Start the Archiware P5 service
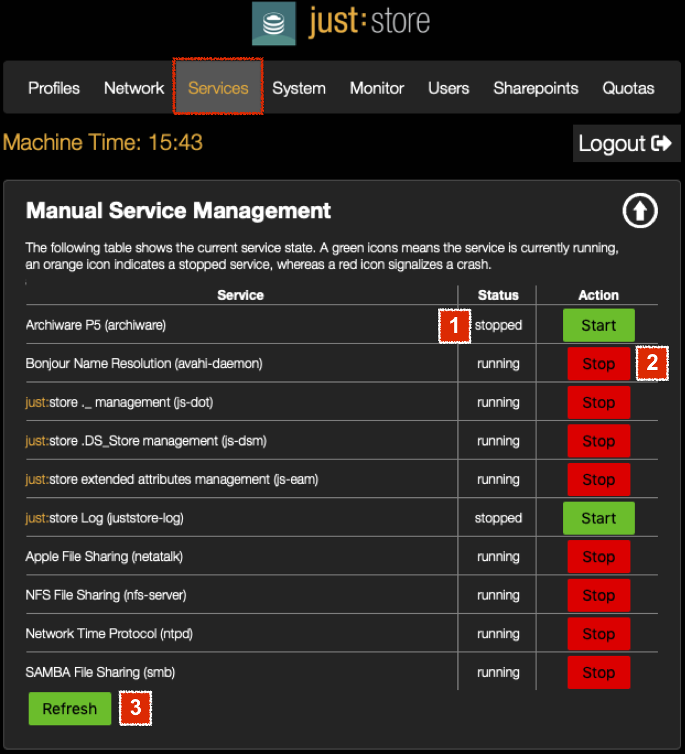 (x=598, y=325)
